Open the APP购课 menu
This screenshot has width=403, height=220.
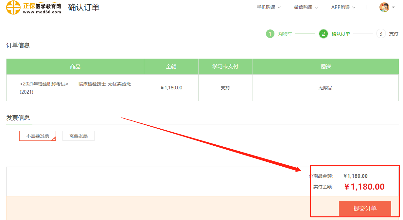pos(343,7)
